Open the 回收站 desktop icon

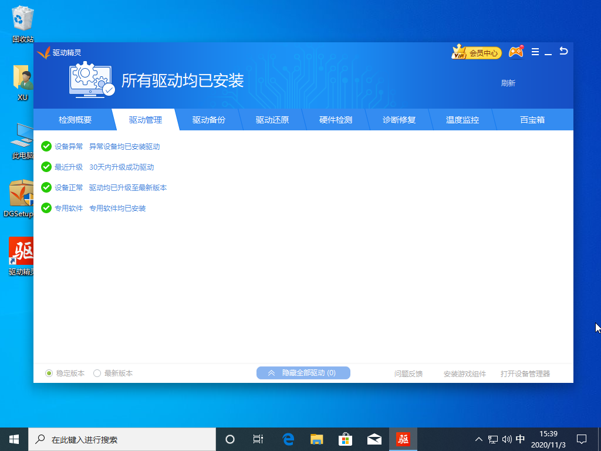pos(22,23)
